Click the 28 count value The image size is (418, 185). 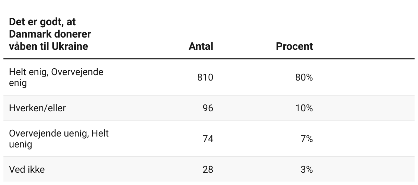[208, 169]
